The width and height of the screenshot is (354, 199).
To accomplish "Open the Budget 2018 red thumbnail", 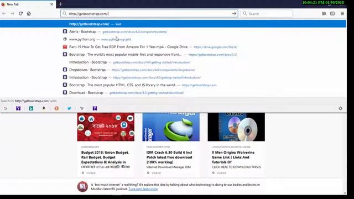I will [106, 127].
